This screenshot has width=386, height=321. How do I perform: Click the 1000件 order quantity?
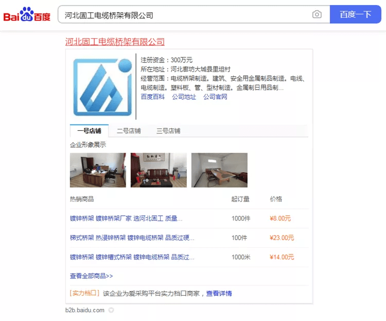pyautogui.click(x=241, y=218)
